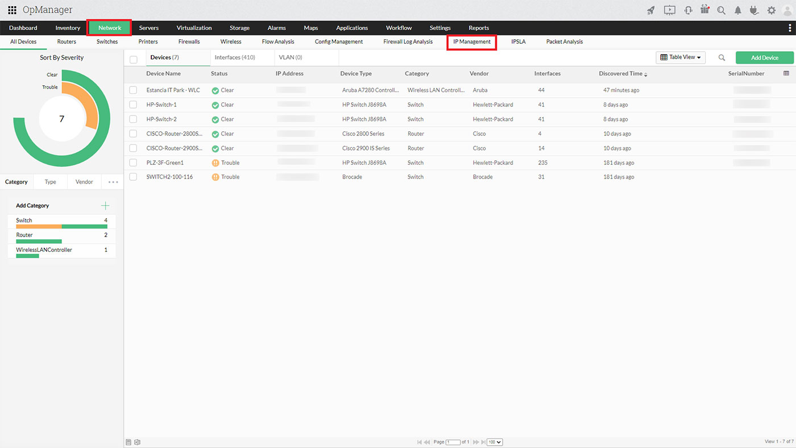Check the CISCO-Router-2800S row checkbox
The image size is (796, 448).
coord(133,134)
